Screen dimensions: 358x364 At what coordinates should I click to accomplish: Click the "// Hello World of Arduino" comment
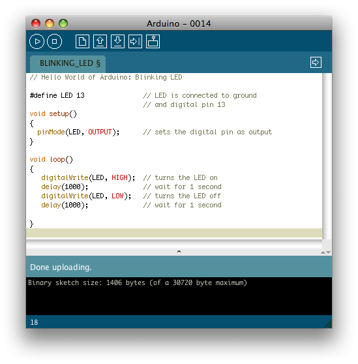(106, 77)
